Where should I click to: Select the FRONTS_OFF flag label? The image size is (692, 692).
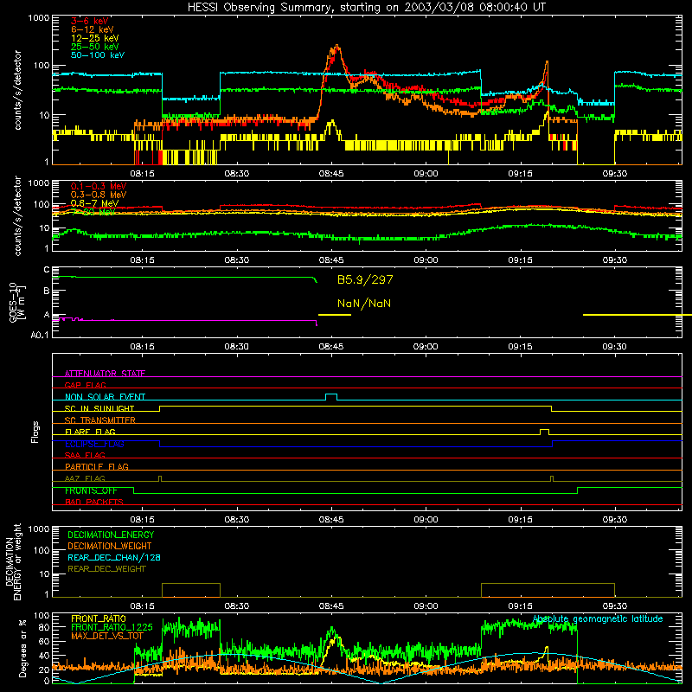(x=91, y=490)
